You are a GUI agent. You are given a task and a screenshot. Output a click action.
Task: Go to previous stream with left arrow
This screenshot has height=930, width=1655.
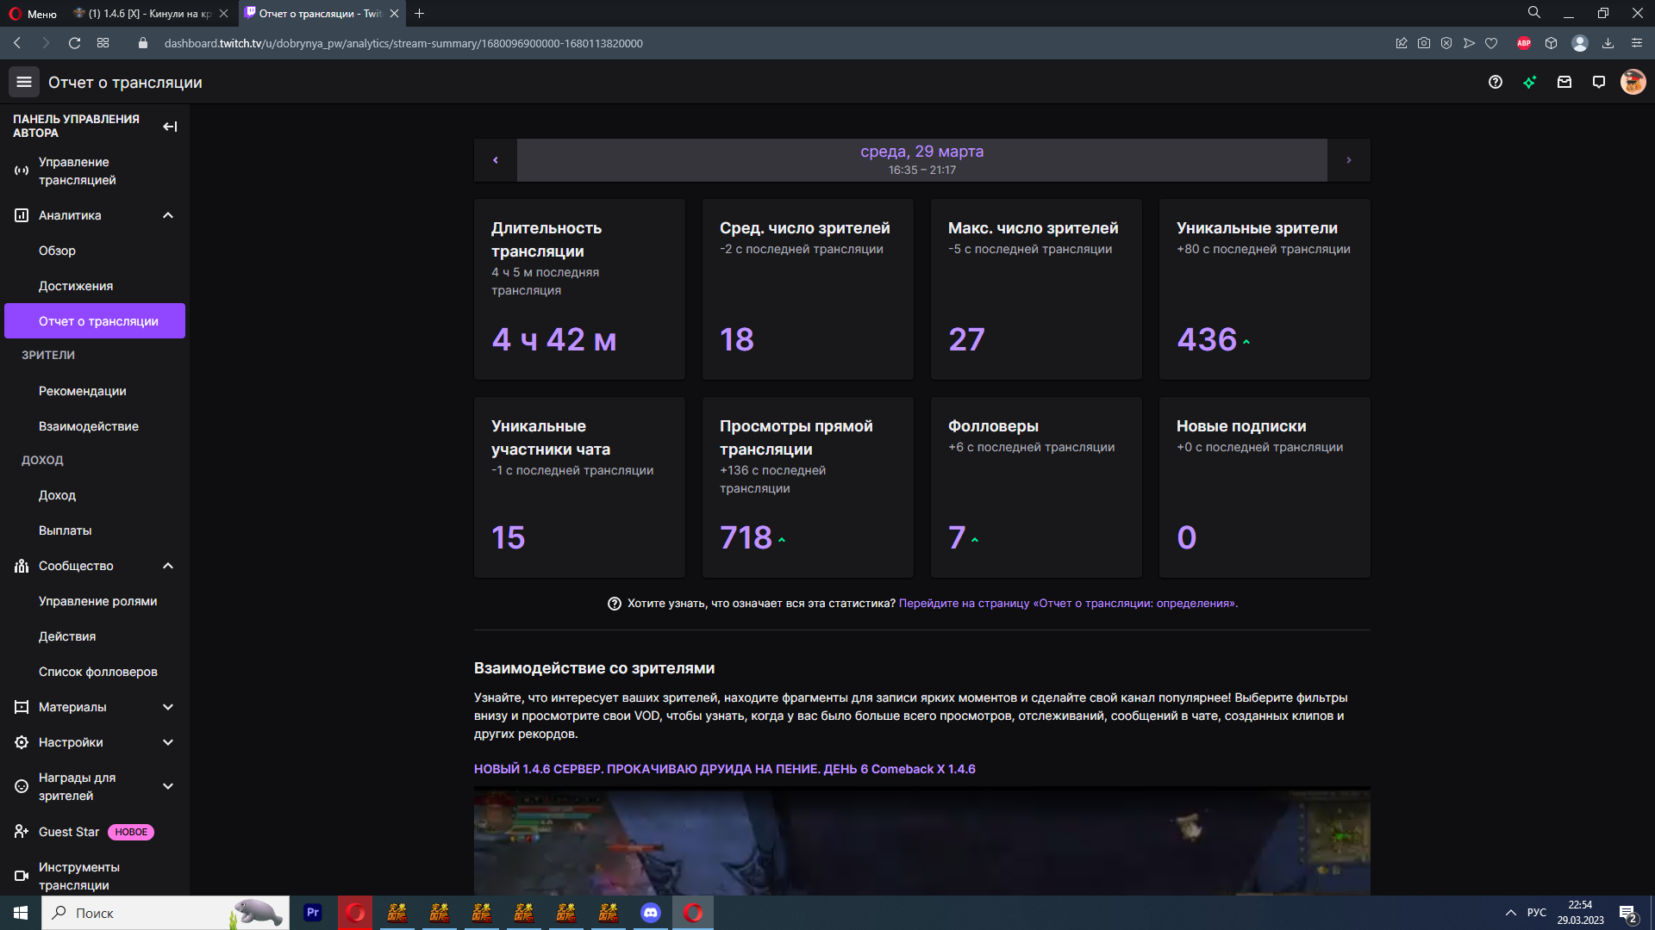[x=496, y=160]
